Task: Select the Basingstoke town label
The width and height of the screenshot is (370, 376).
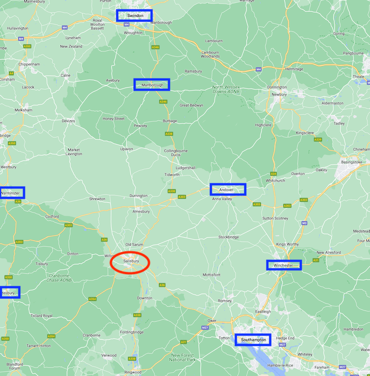Action: 352,162
